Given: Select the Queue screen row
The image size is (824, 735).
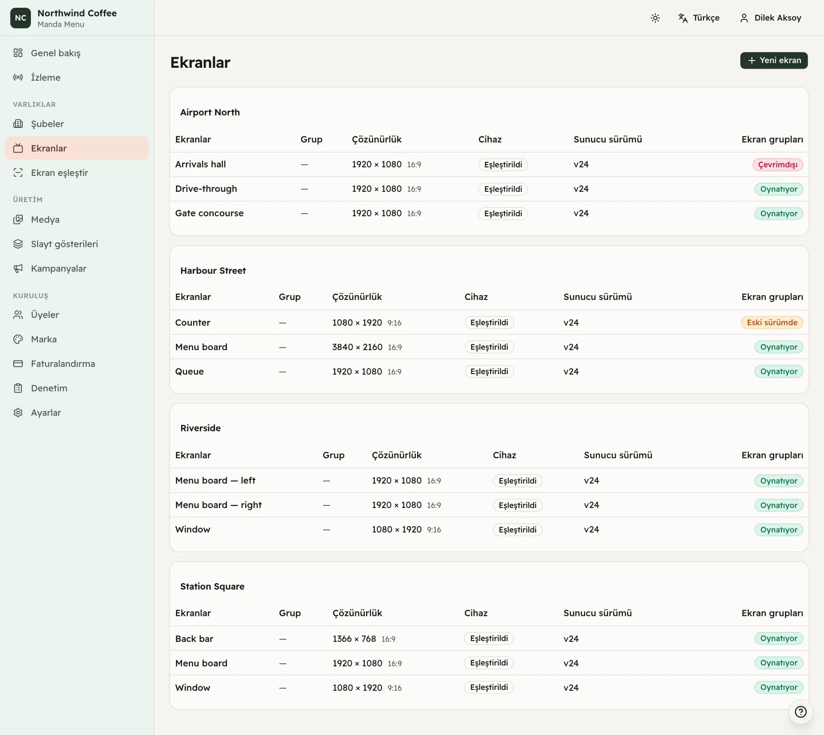Looking at the screenshot, I should [x=489, y=371].
